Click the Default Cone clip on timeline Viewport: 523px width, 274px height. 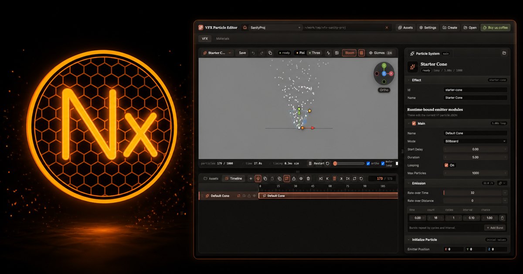pos(328,196)
